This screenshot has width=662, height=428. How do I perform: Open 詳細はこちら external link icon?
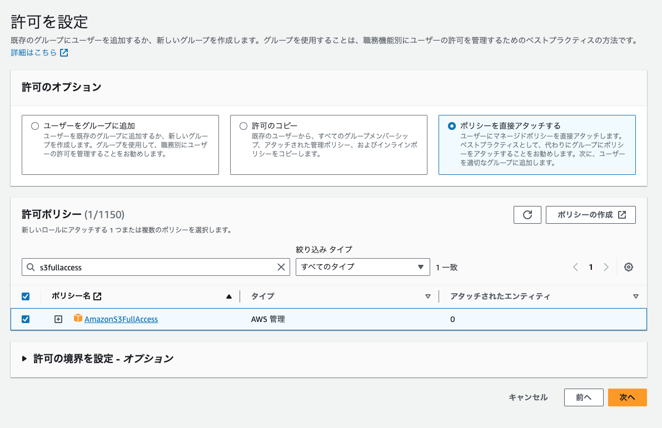click(63, 53)
